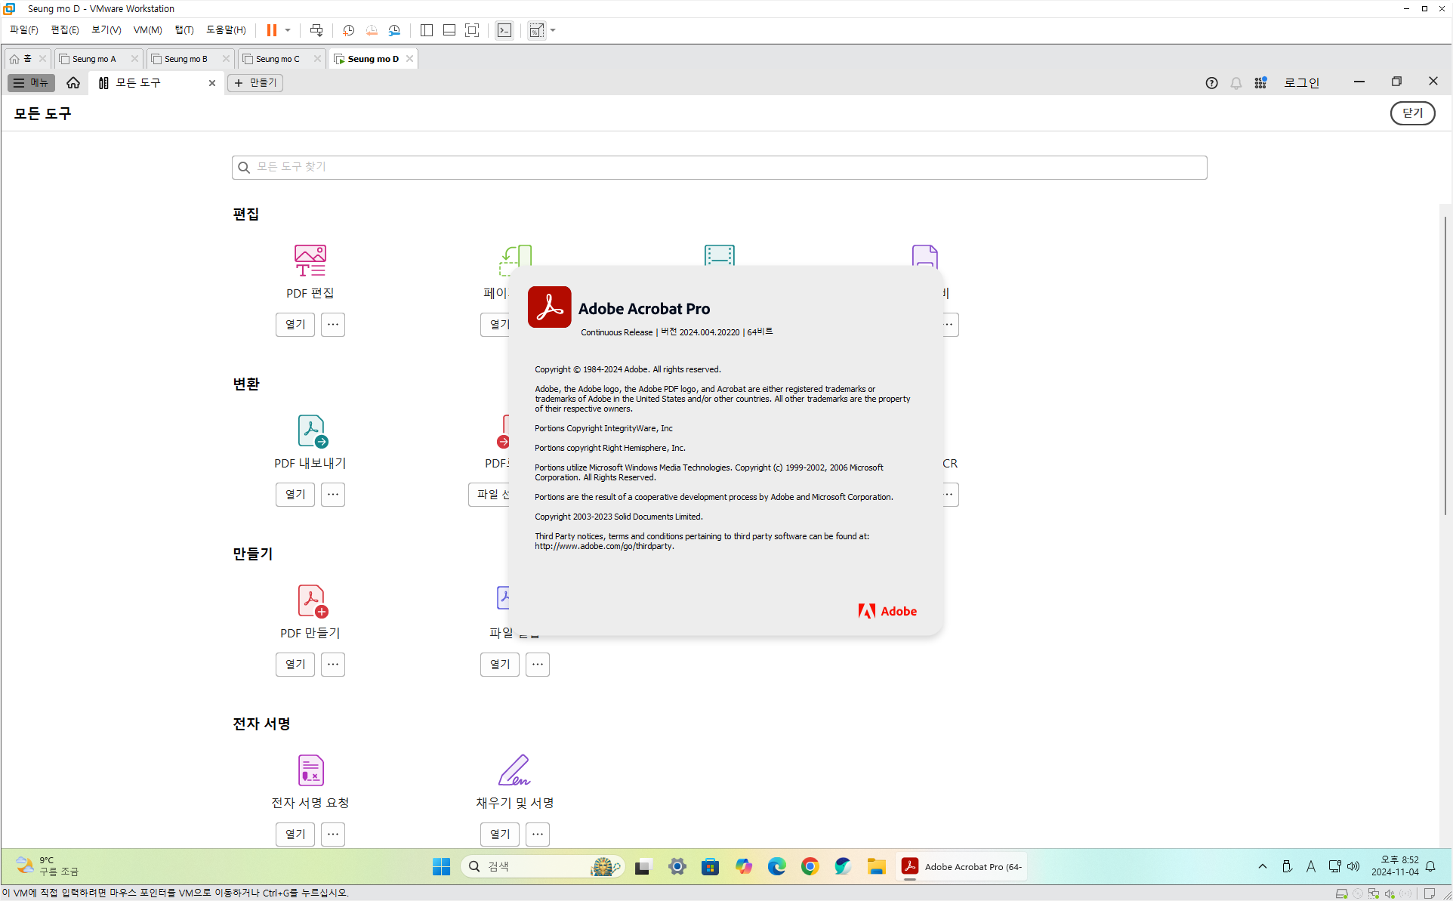The width and height of the screenshot is (1453, 901).
Task: Open Acrobat help question mark icon
Action: pos(1211,83)
